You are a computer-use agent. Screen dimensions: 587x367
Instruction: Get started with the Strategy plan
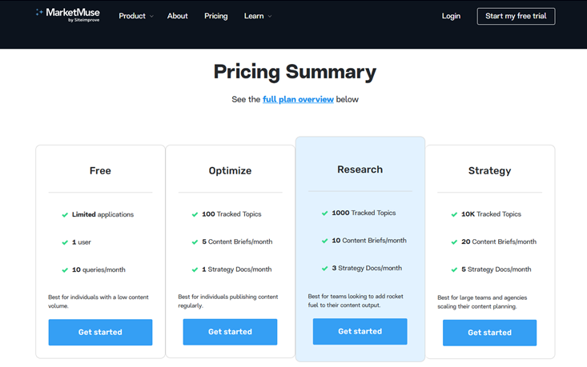coord(489,333)
